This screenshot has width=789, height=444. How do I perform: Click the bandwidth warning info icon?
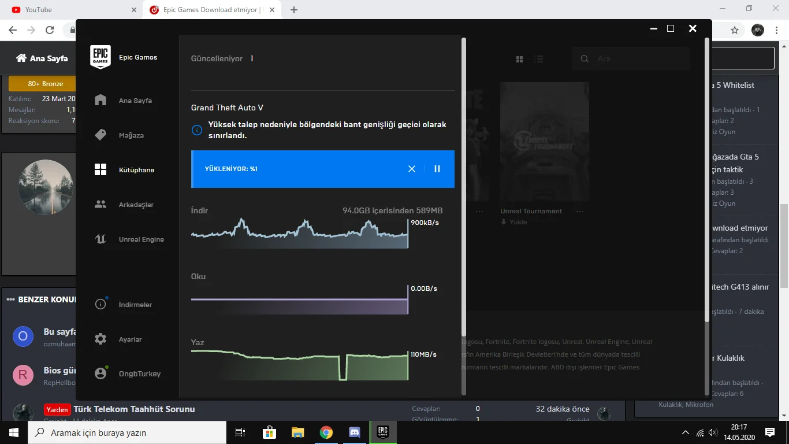(196, 130)
